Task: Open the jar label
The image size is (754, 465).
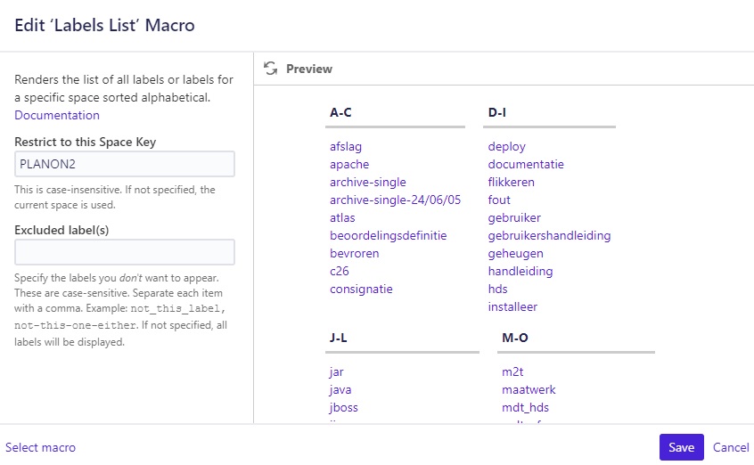Action: tap(337, 372)
